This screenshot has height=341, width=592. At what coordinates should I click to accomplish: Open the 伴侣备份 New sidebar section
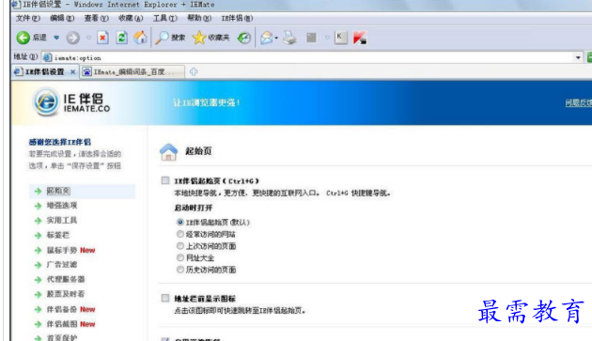click(x=70, y=309)
